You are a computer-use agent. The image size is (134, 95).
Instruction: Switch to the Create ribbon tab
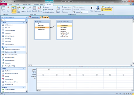point(18,4)
